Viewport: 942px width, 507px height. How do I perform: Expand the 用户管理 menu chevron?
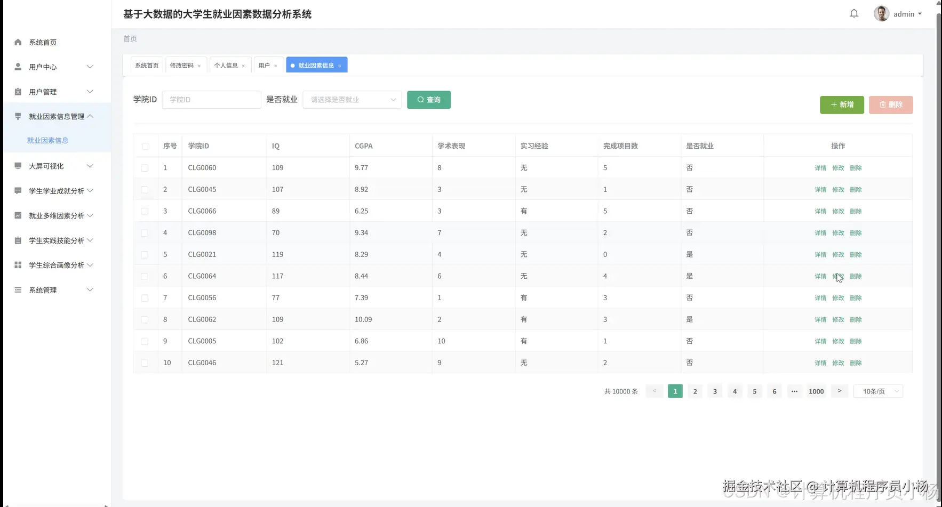click(90, 92)
